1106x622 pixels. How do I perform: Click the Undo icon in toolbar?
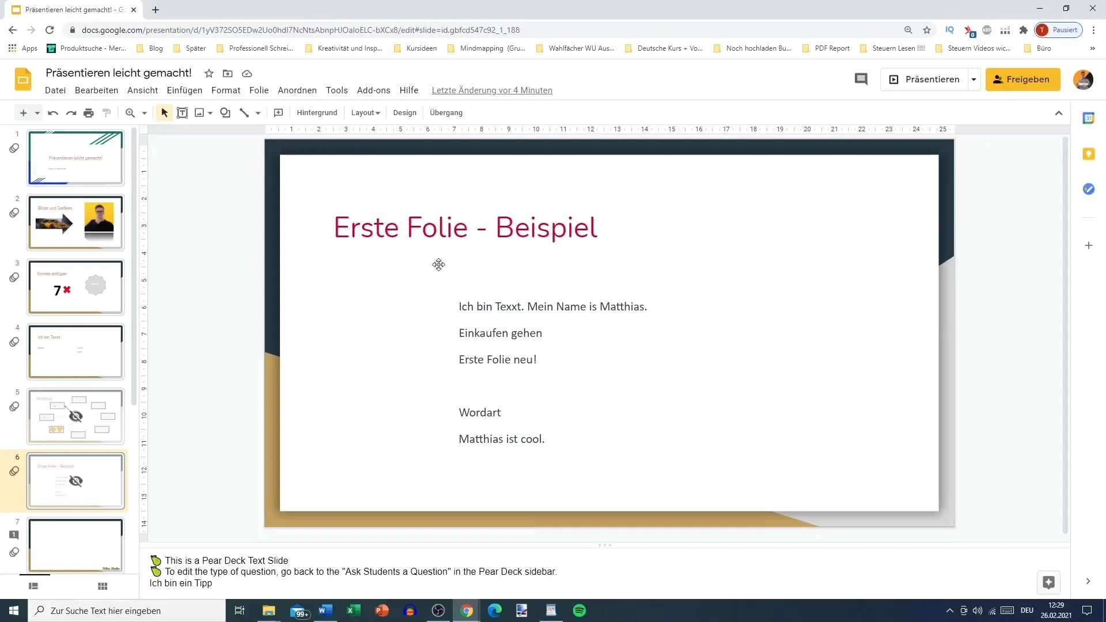tap(52, 112)
